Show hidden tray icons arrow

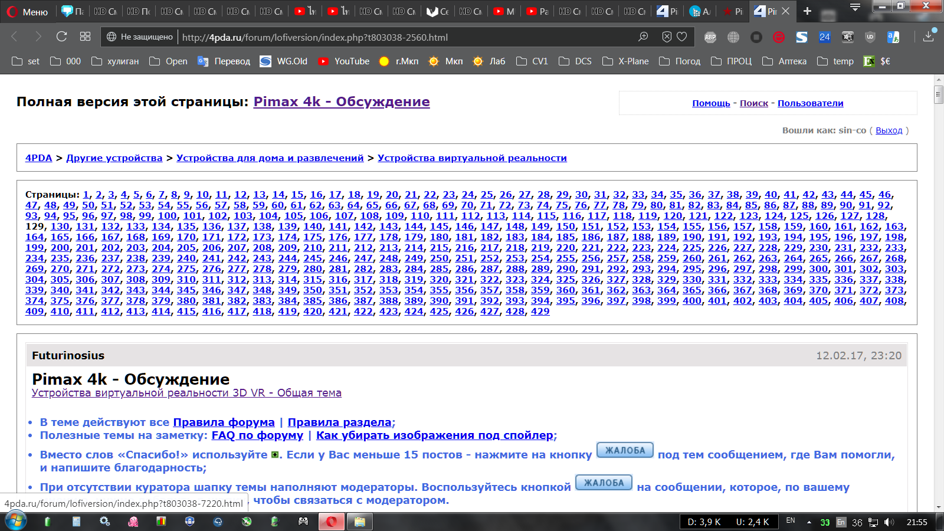click(809, 522)
